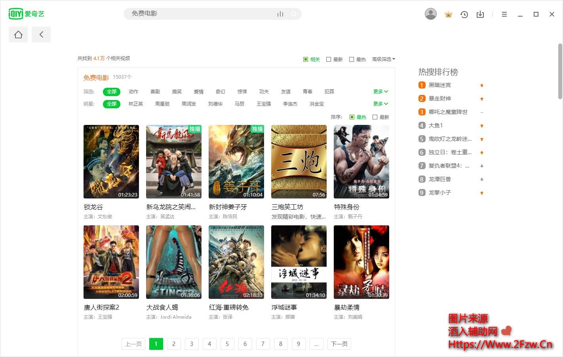Screen dimensions: 563x357
Task: Filter by star 洪金宝
Action: [317, 104]
